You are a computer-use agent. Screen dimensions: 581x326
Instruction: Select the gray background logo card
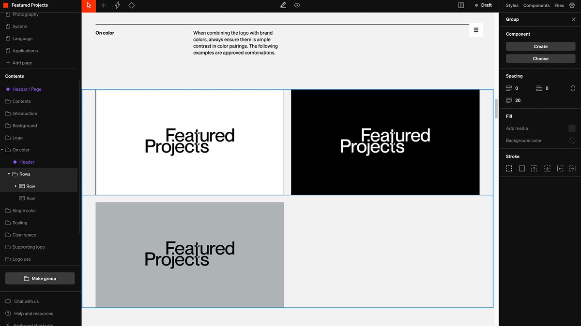coord(190,255)
